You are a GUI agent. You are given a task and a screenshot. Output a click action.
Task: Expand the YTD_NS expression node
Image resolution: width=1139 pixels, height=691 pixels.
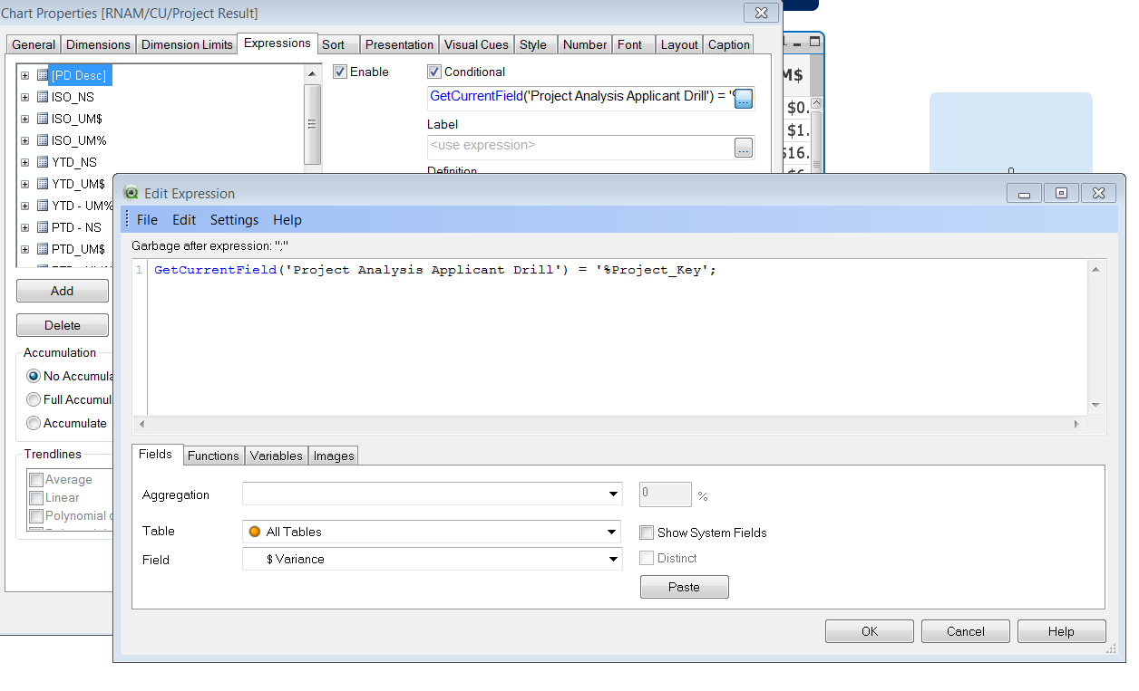pyautogui.click(x=25, y=162)
